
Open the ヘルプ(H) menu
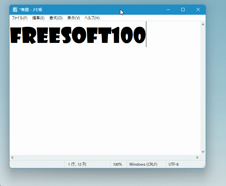92,18
